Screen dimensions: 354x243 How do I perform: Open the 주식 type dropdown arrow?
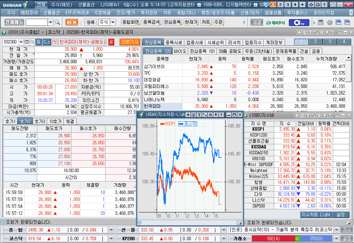113,22
